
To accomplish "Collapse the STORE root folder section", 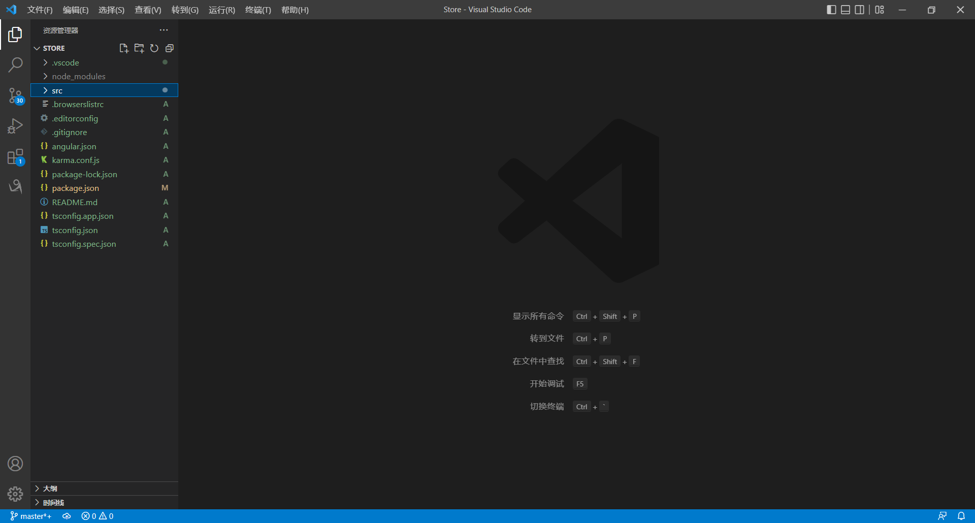I will point(104,48).
